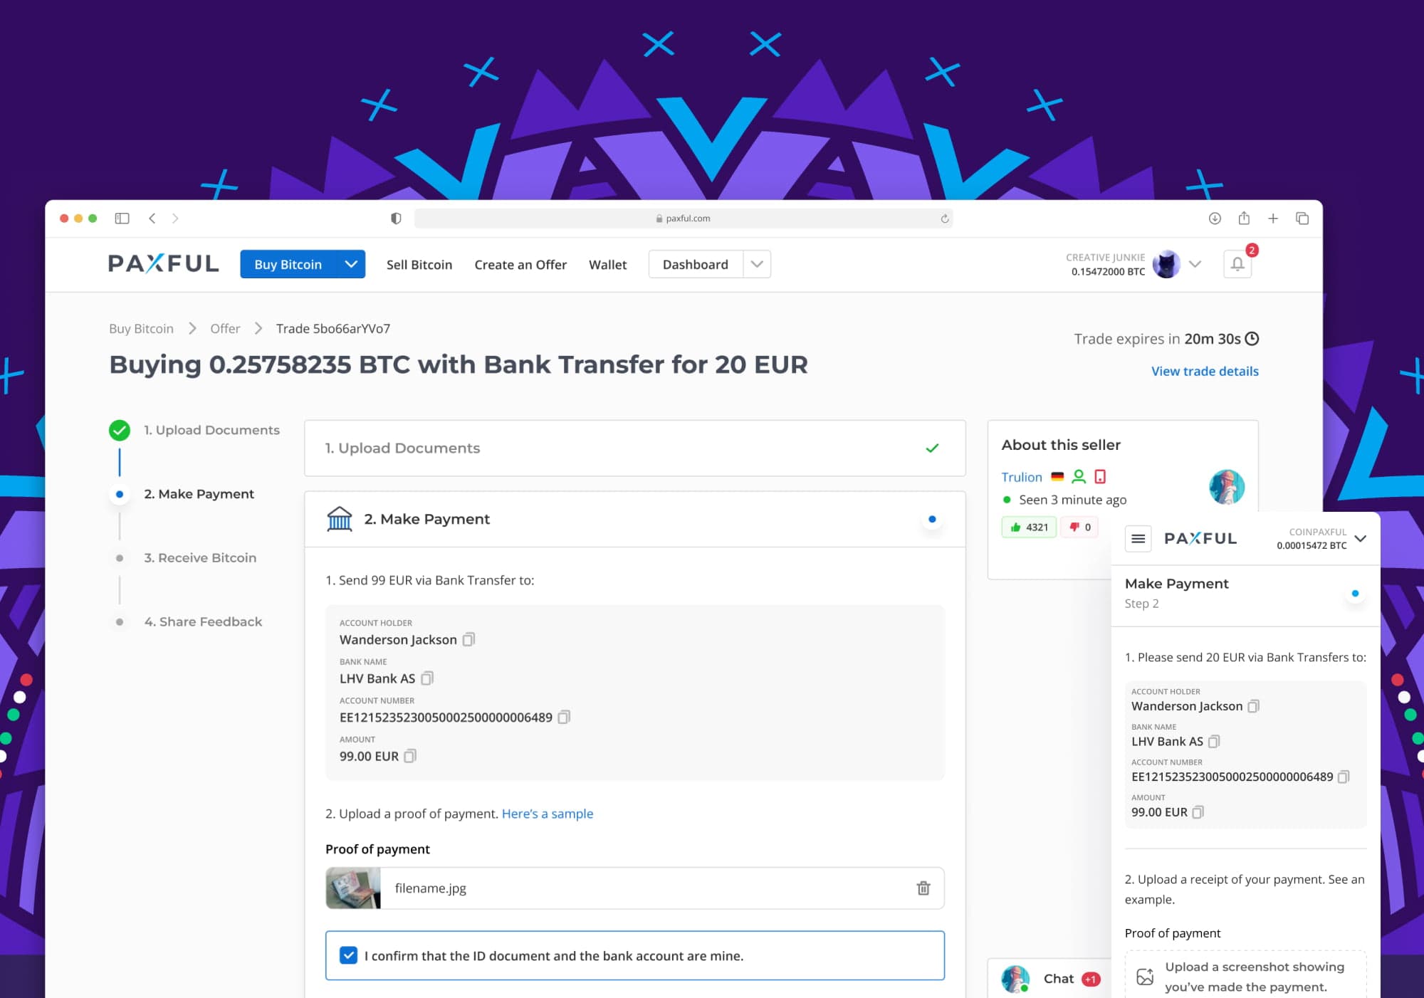Open the Dashboard dropdown menu
The image size is (1424, 998).
coord(757,264)
